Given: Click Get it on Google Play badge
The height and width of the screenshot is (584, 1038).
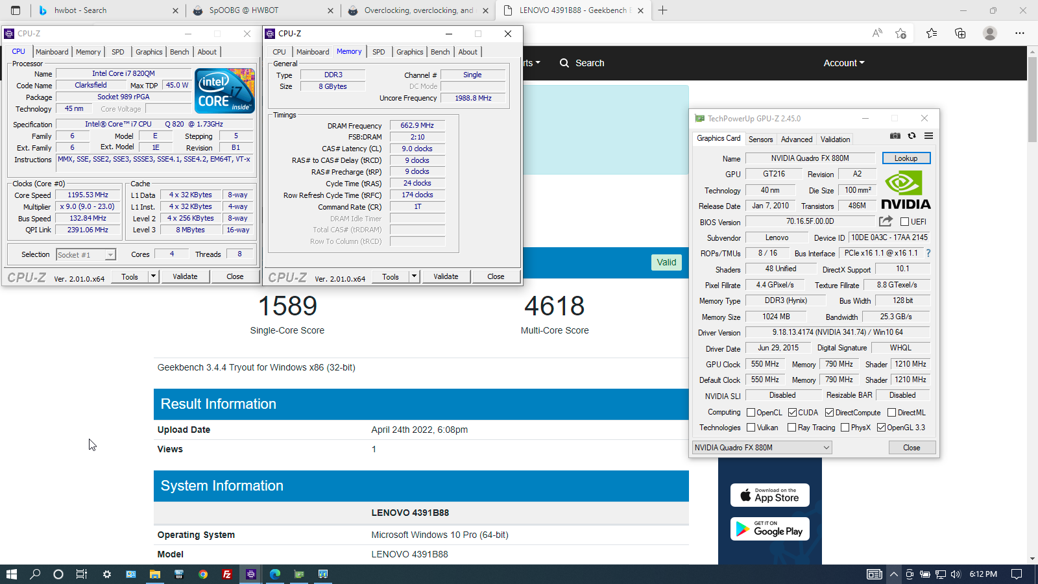Looking at the screenshot, I should point(770,529).
